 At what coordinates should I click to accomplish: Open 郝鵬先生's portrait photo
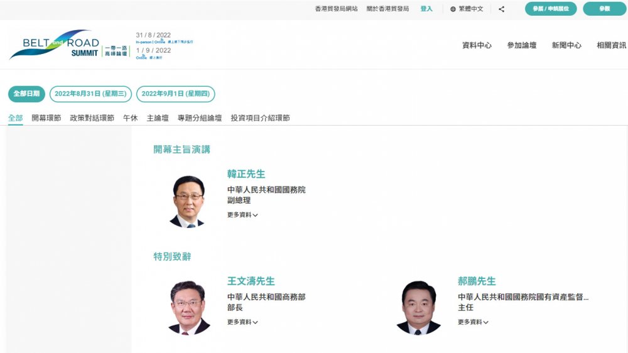coord(419,308)
